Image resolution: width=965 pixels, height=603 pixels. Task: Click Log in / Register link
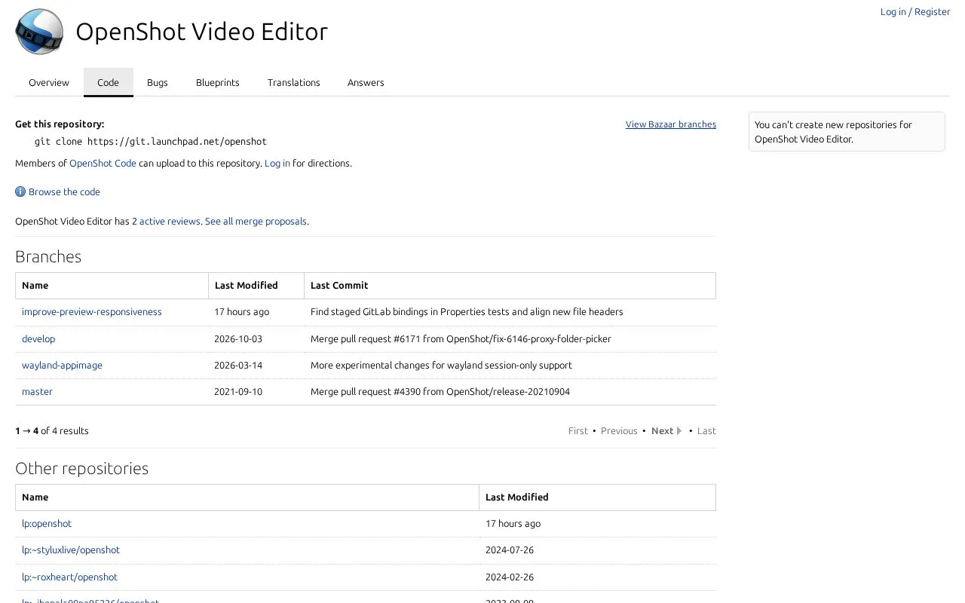coord(915,11)
